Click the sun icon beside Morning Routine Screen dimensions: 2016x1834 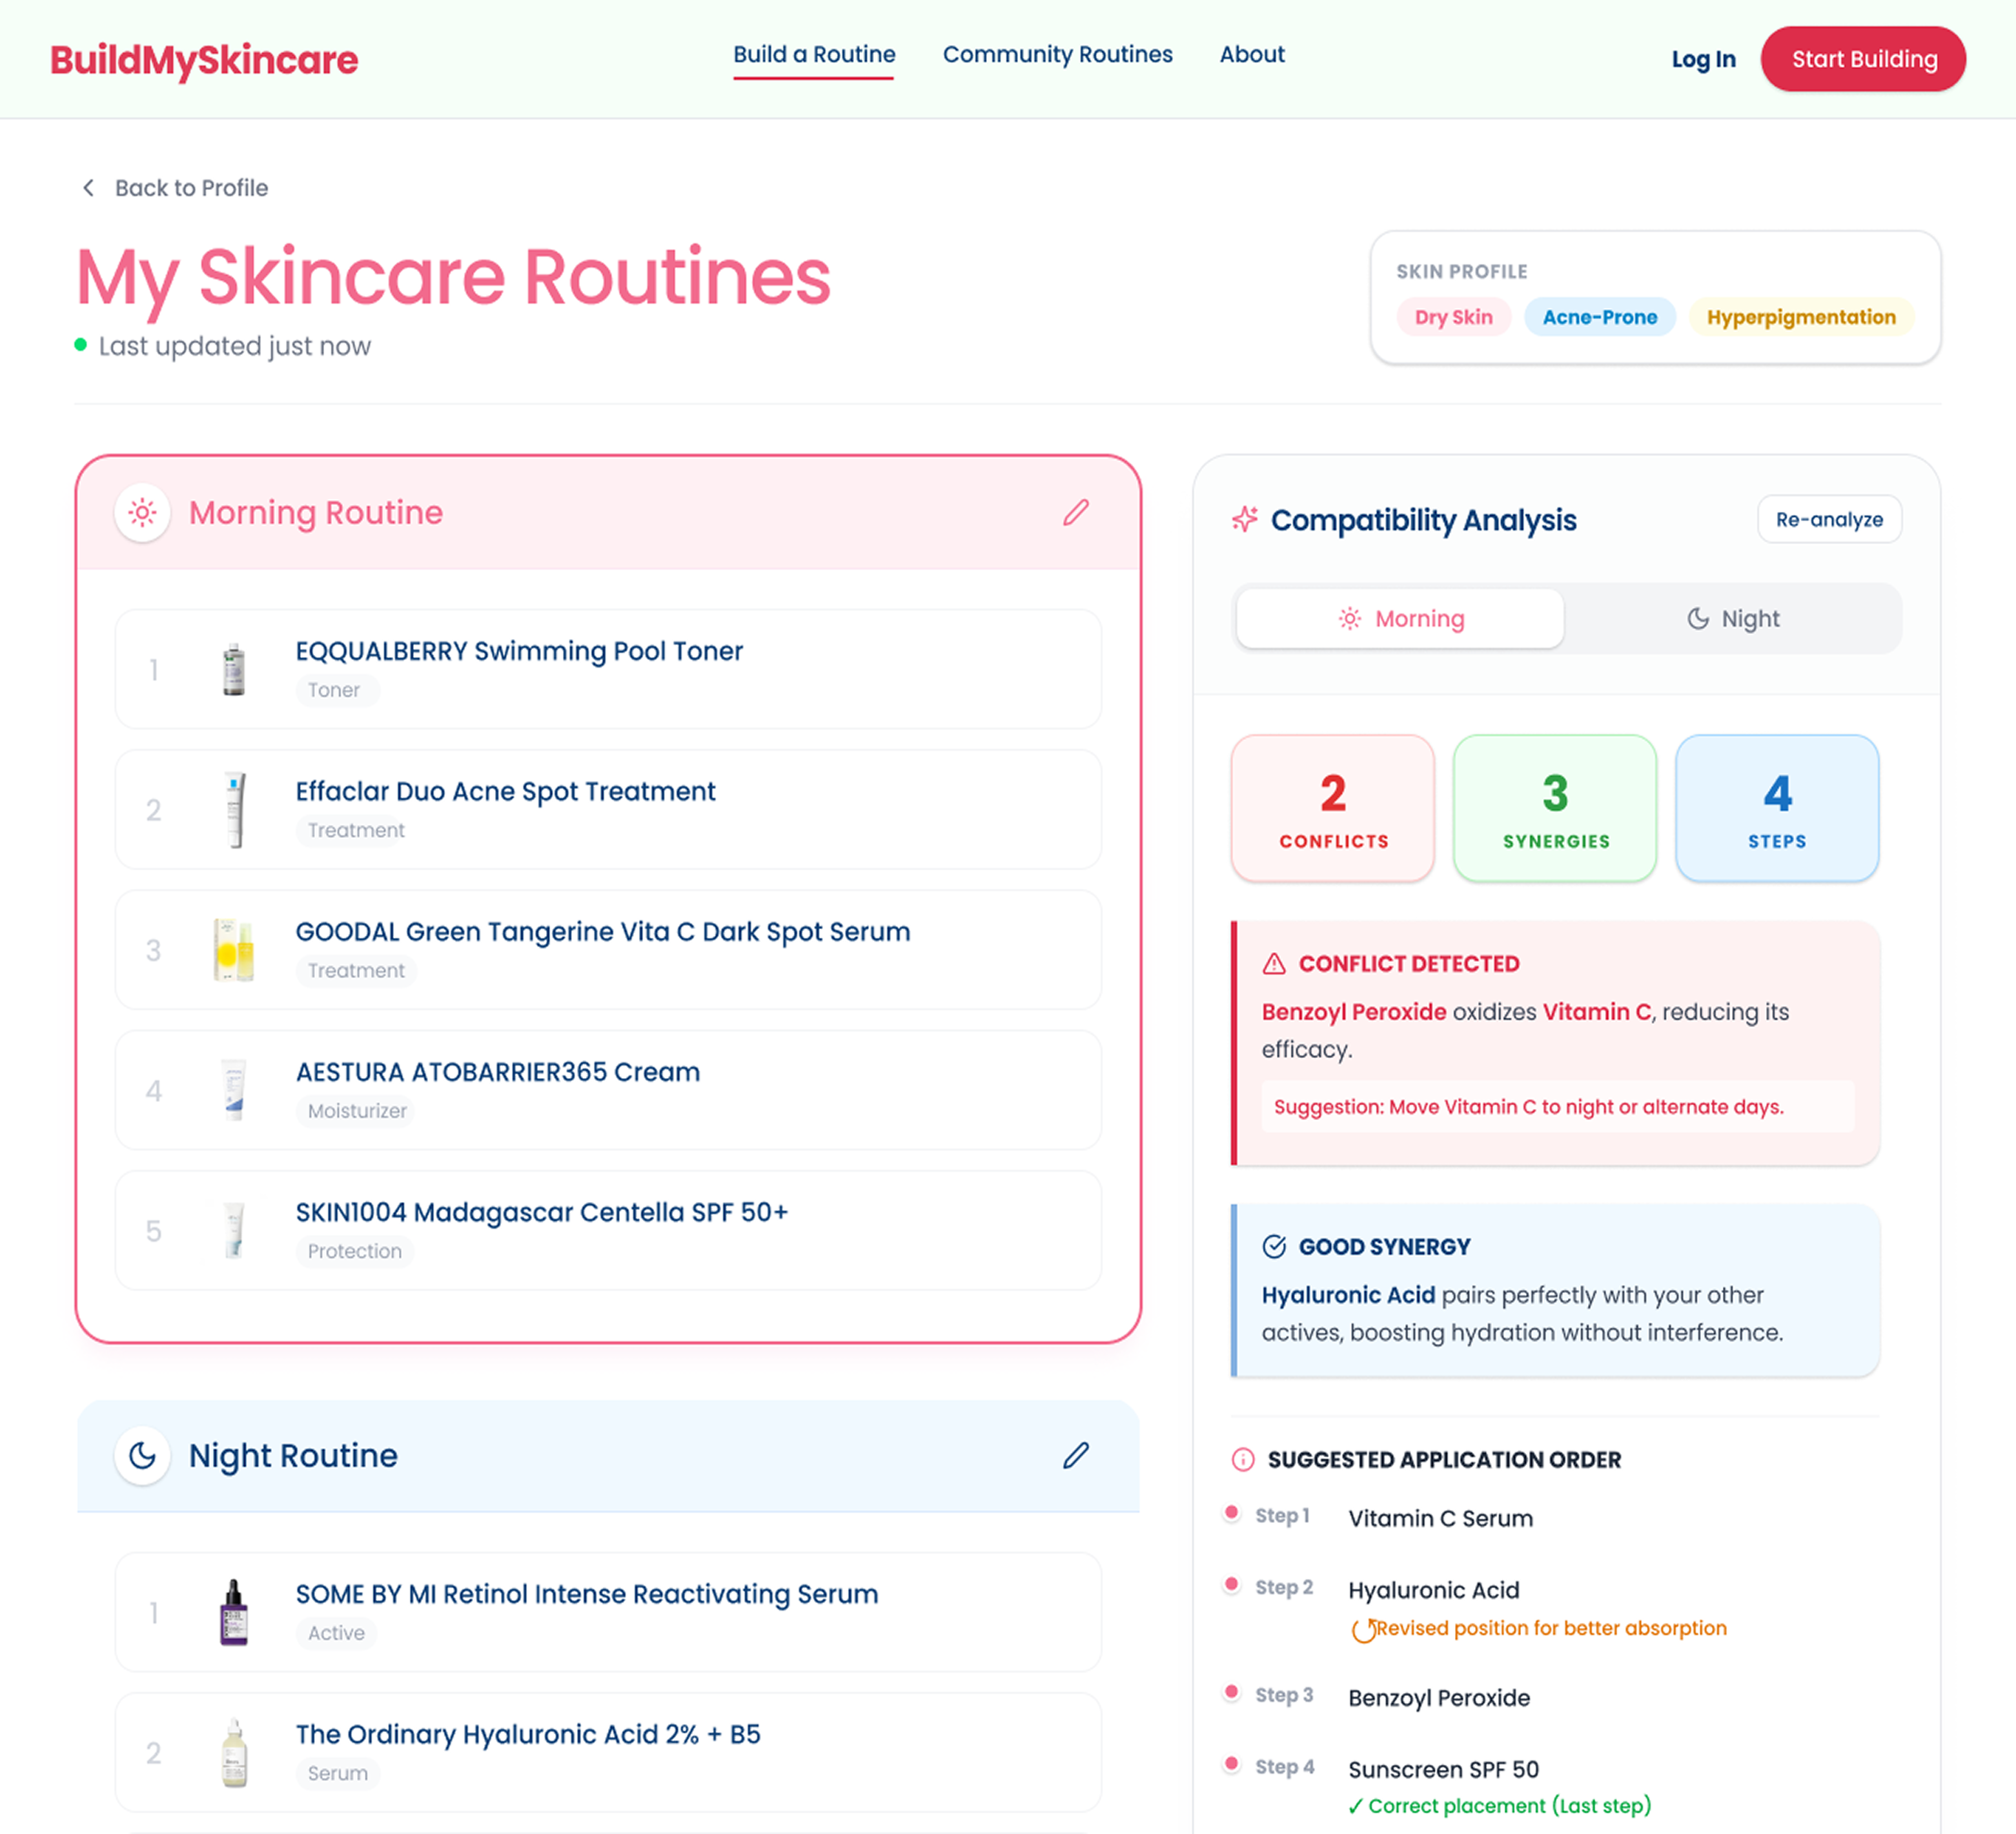pos(143,513)
